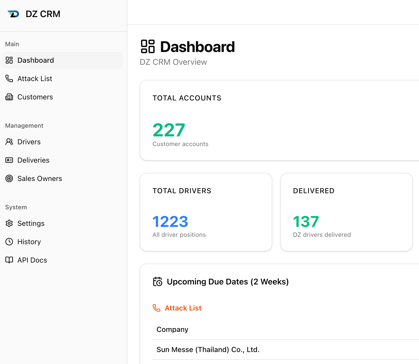Viewport: 419px width, 364px height.
Task: Click the Customers building icon
Action: 9,97
